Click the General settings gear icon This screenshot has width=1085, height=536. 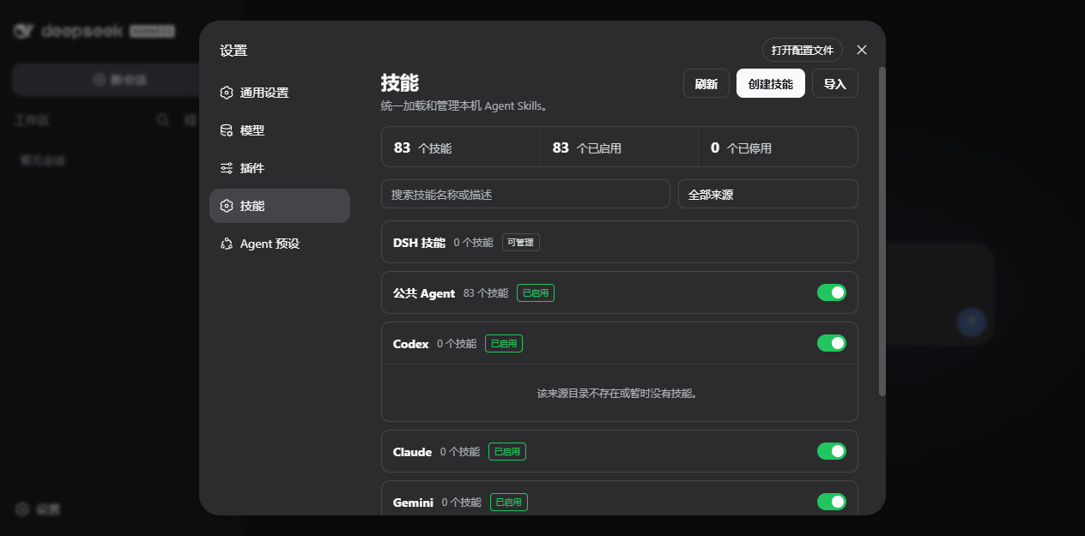pyautogui.click(x=227, y=93)
